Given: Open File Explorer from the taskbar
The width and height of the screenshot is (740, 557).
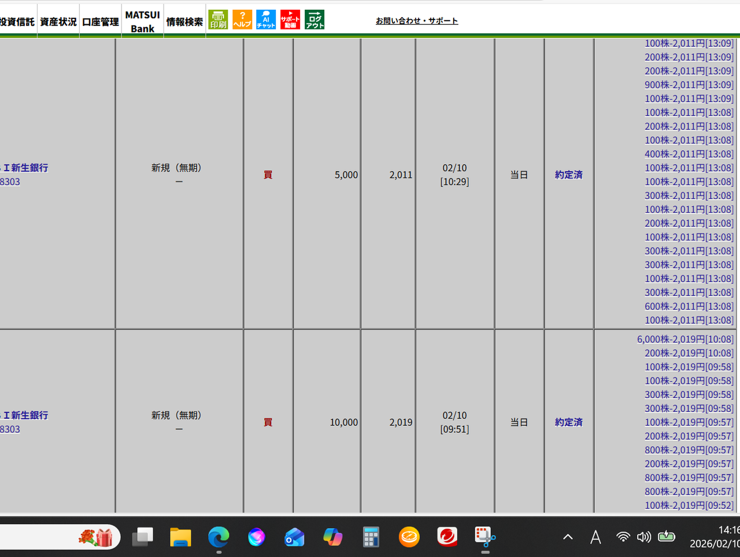Looking at the screenshot, I should point(180,537).
